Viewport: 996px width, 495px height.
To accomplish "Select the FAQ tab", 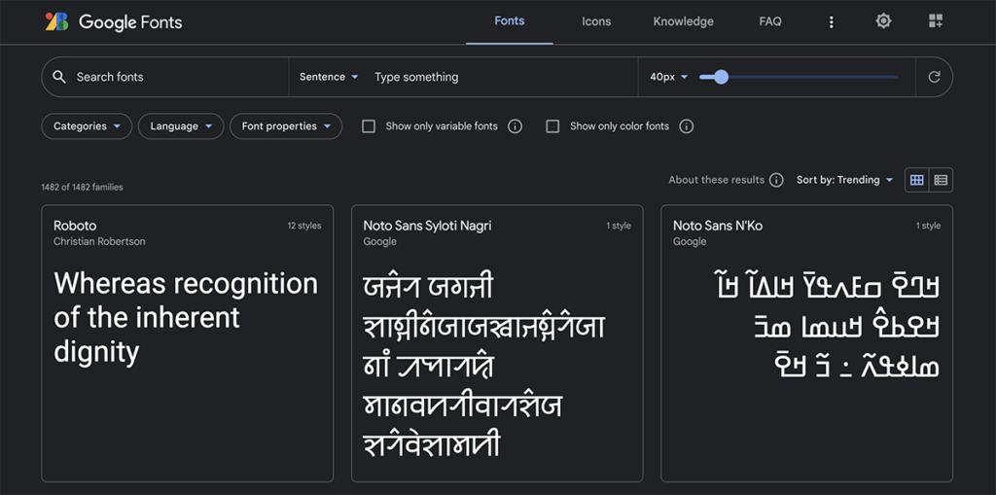I will [770, 21].
